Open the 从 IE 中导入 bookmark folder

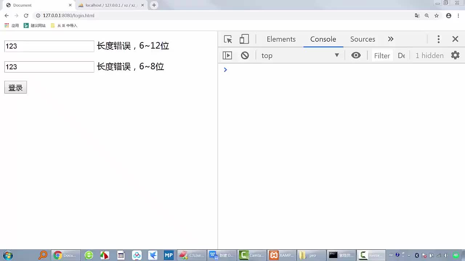[x=64, y=25]
